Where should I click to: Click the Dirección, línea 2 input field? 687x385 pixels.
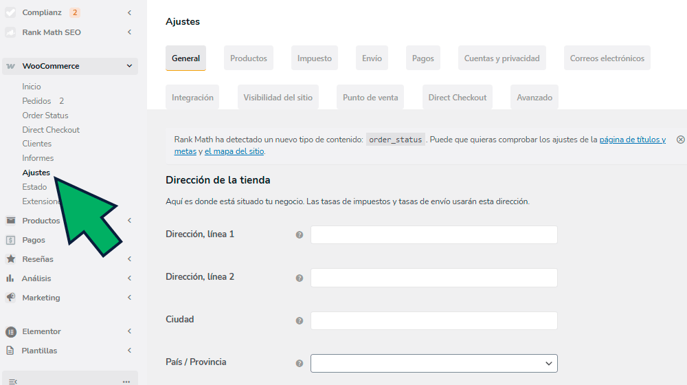pyautogui.click(x=433, y=278)
